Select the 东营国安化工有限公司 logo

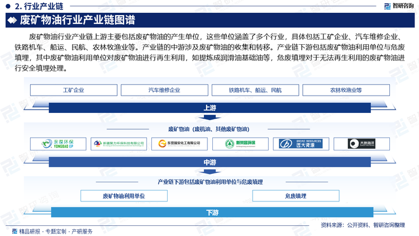tap(179, 144)
